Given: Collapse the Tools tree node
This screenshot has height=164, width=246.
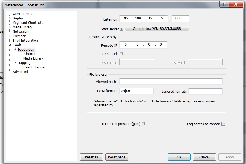Looking at the screenshot, I should click(x=10, y=45).
